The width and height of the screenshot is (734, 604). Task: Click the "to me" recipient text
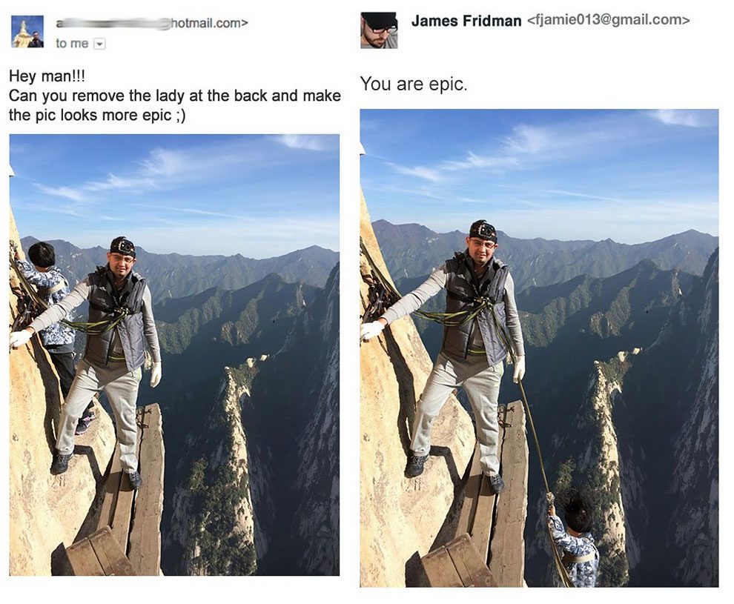click(72, 44)
